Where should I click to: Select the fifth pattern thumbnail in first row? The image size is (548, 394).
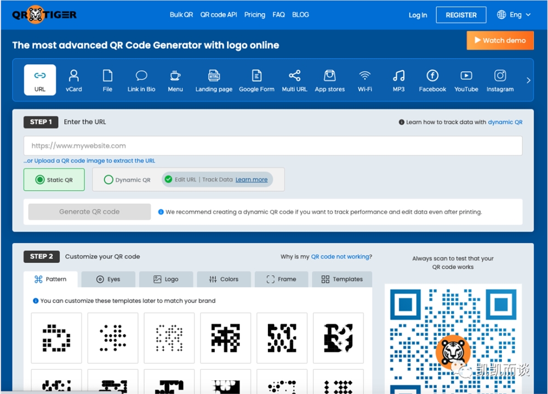(282, 338)
